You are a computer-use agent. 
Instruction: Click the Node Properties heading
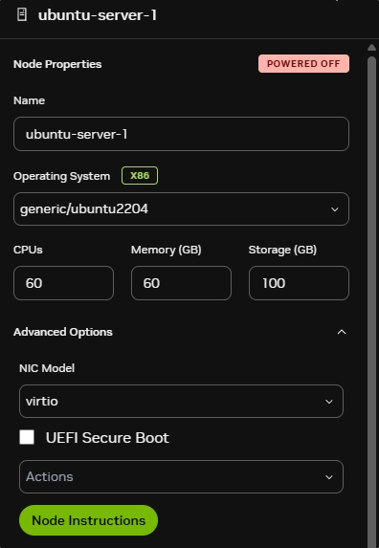click(57, 64)
